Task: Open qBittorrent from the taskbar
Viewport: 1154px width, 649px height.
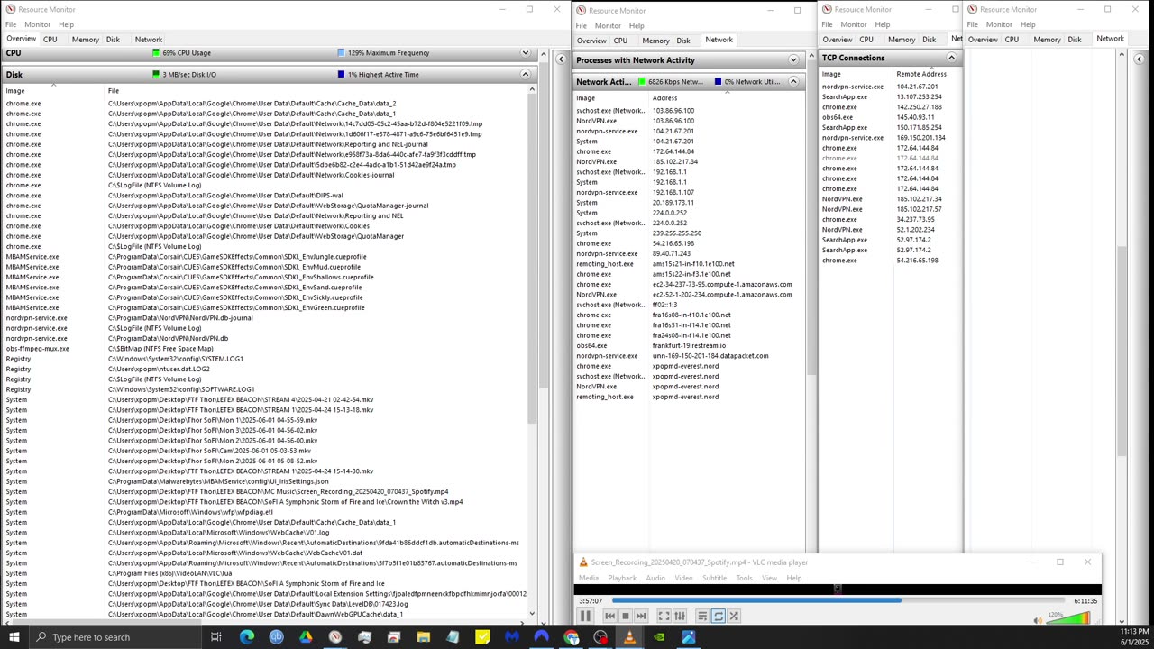Action: 276,637
